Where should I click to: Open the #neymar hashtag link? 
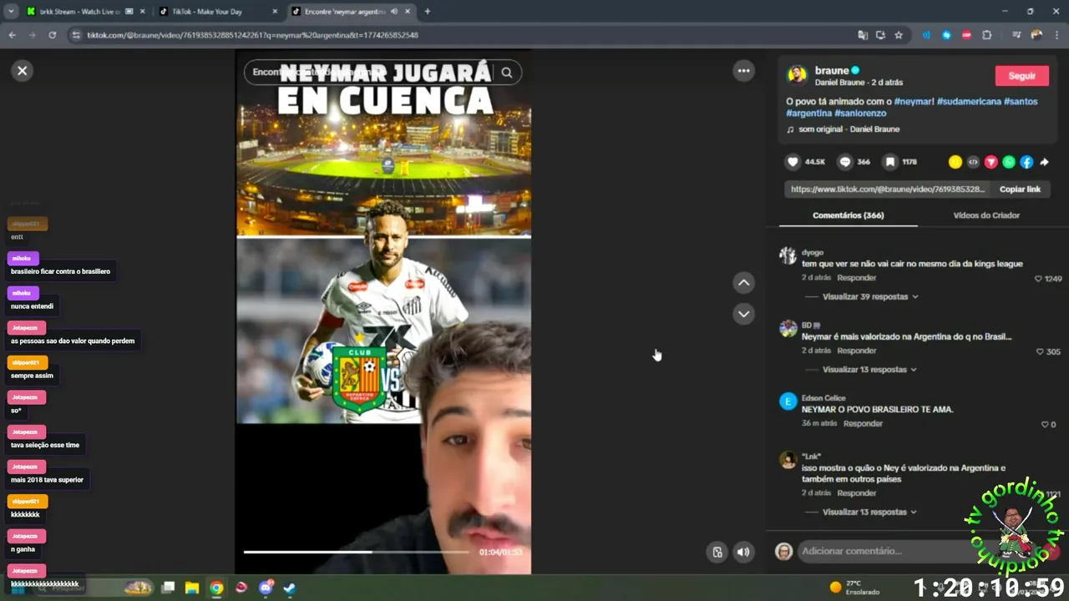[913, 101]
